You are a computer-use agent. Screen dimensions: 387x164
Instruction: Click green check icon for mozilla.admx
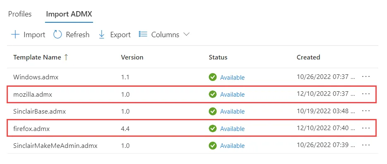point(213,94)
